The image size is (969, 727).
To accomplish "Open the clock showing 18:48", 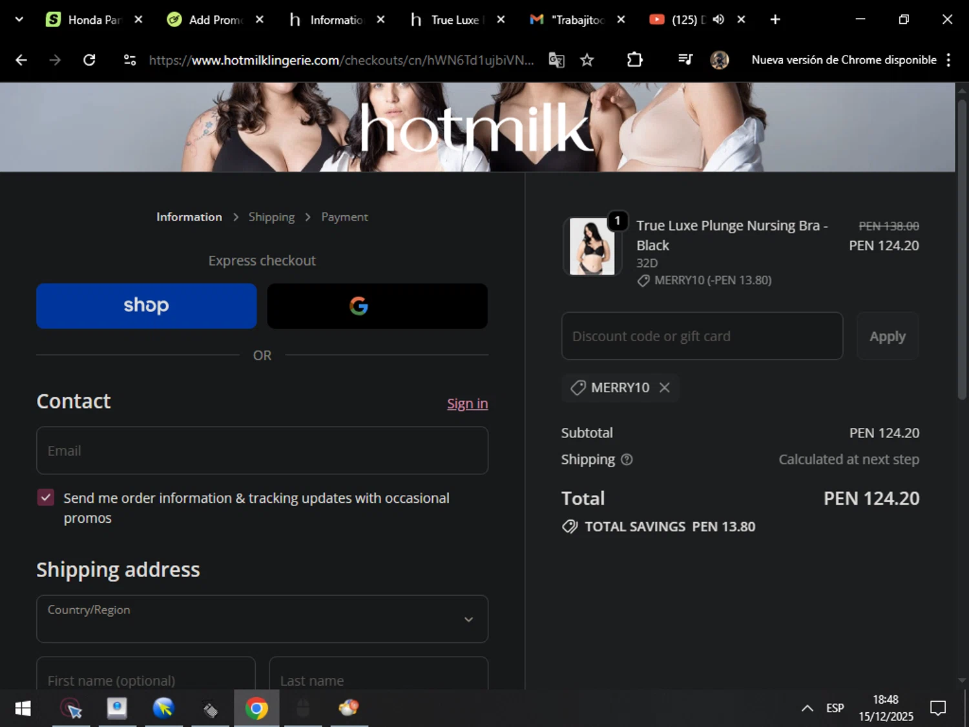I will pos(886,708).
